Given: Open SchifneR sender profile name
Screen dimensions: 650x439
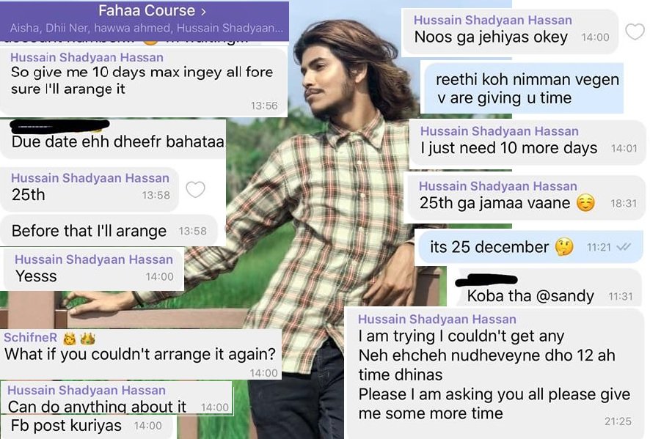Looking at the screenshot, I should [31, 338].
